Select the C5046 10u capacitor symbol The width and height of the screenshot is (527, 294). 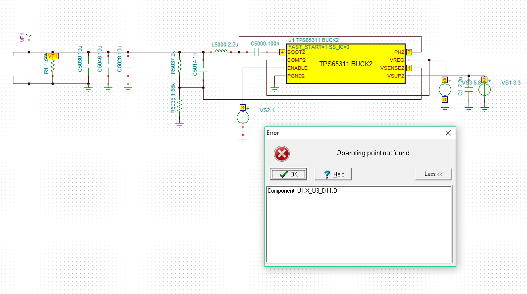(108, 66)
